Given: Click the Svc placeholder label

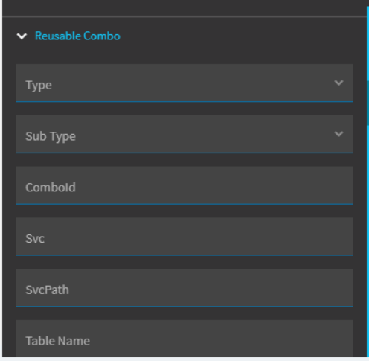Looking at the screenshot, I should pyautogui.click(x=35, y=239).
